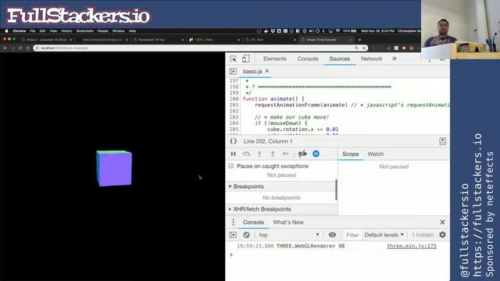This screenshot has height=281, width=500.
Task: Open the Window menu
Action: coord(118,31)
